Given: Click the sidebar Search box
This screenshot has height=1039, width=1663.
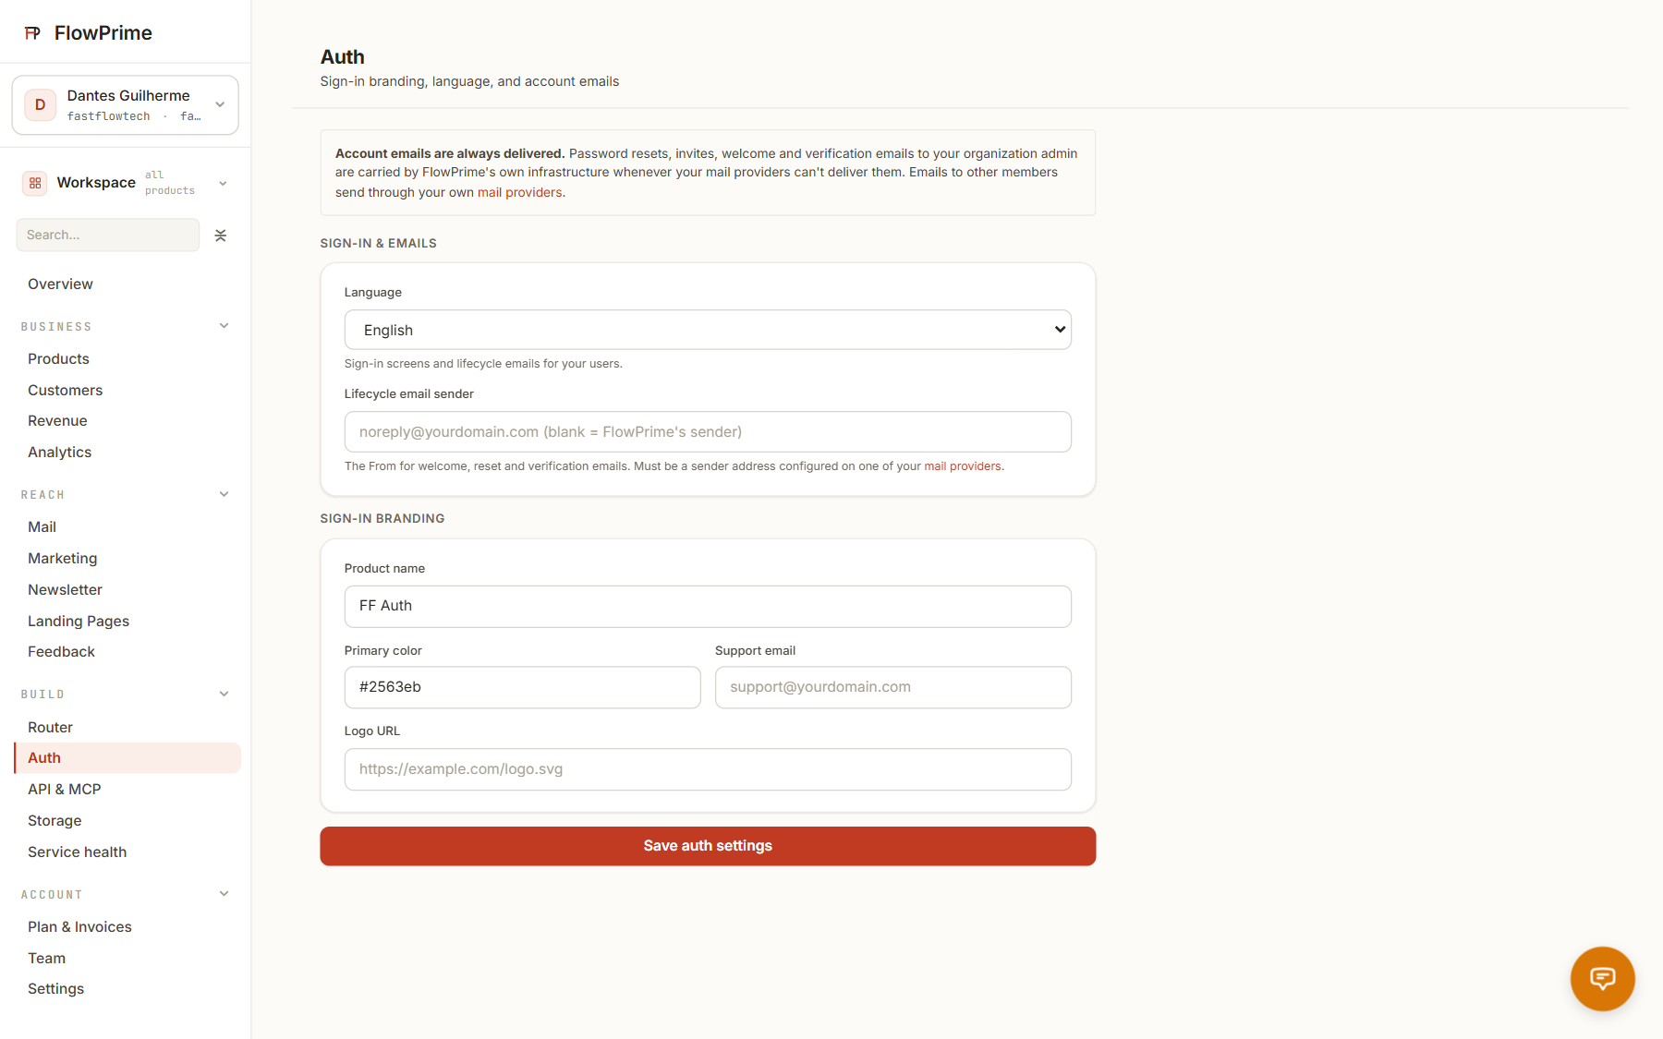Looking at the screenshot, I should [107, 235].
